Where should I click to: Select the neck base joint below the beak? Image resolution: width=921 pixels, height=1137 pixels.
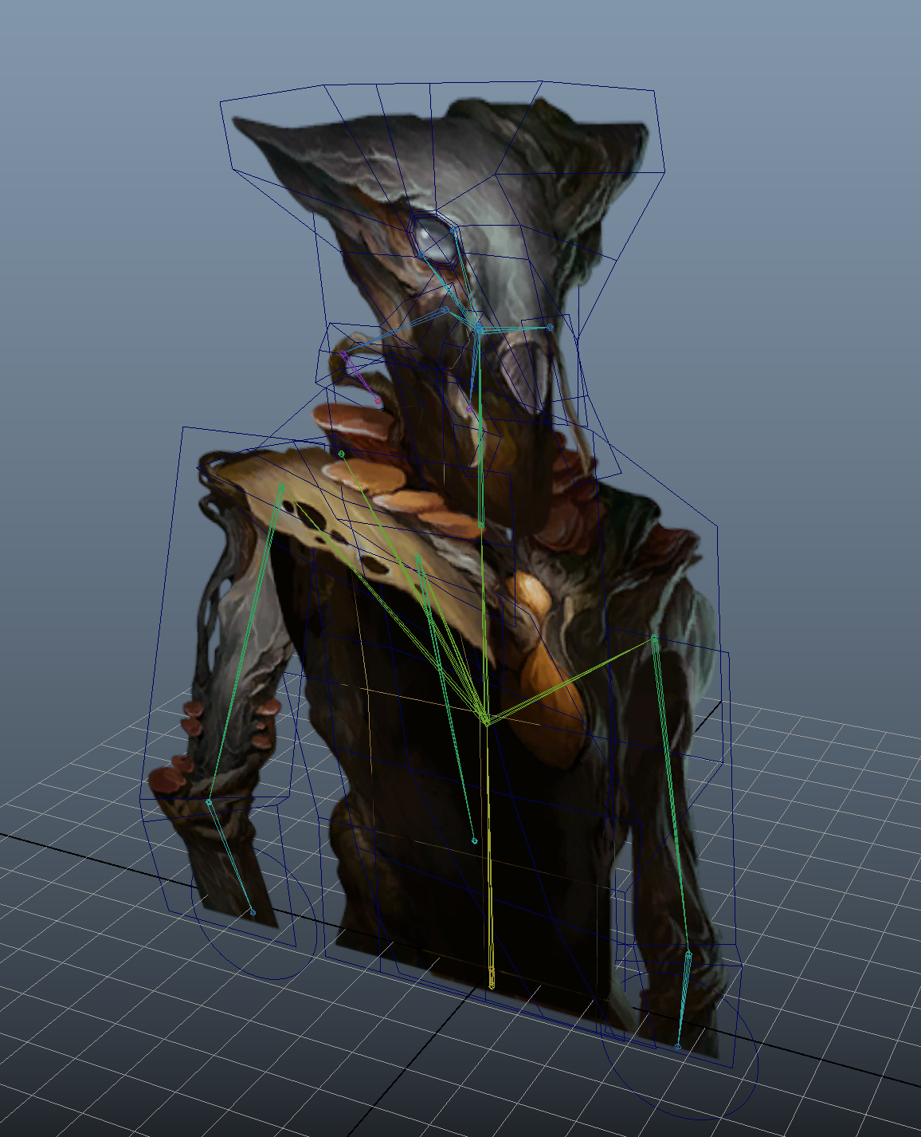pos(481,526)
